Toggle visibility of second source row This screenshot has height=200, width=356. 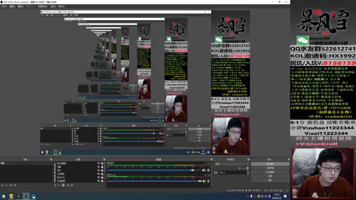click(98, 167)
